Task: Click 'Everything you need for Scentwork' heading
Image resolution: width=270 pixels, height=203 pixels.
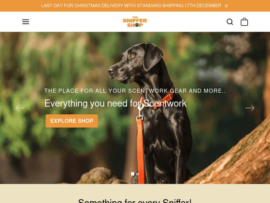Action: (x=115, y=103)
